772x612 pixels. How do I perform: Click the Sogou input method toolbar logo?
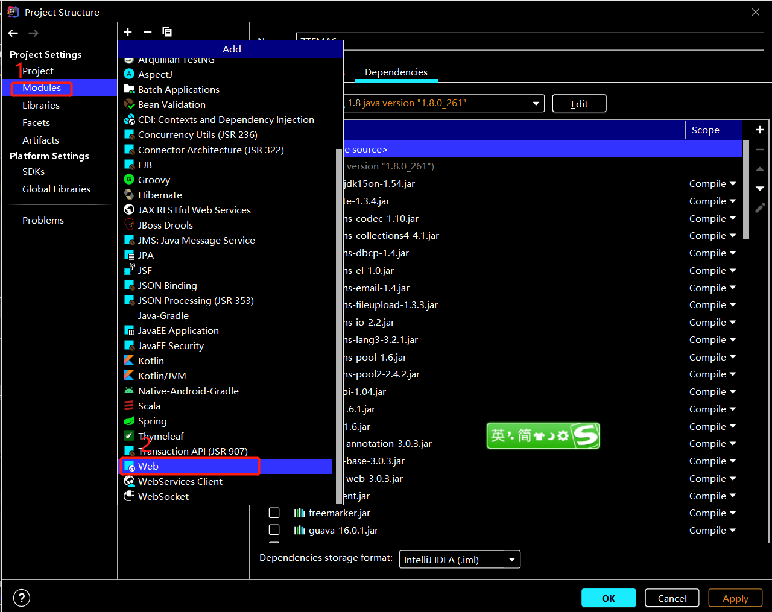click(x=585, y=436)
